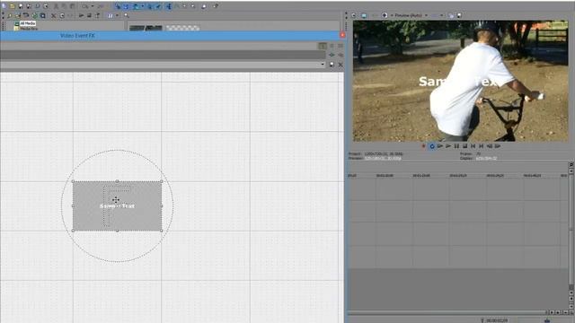
Task: Toggle Automatic Crossfades in main toolbar
Action: coord(126,6)
